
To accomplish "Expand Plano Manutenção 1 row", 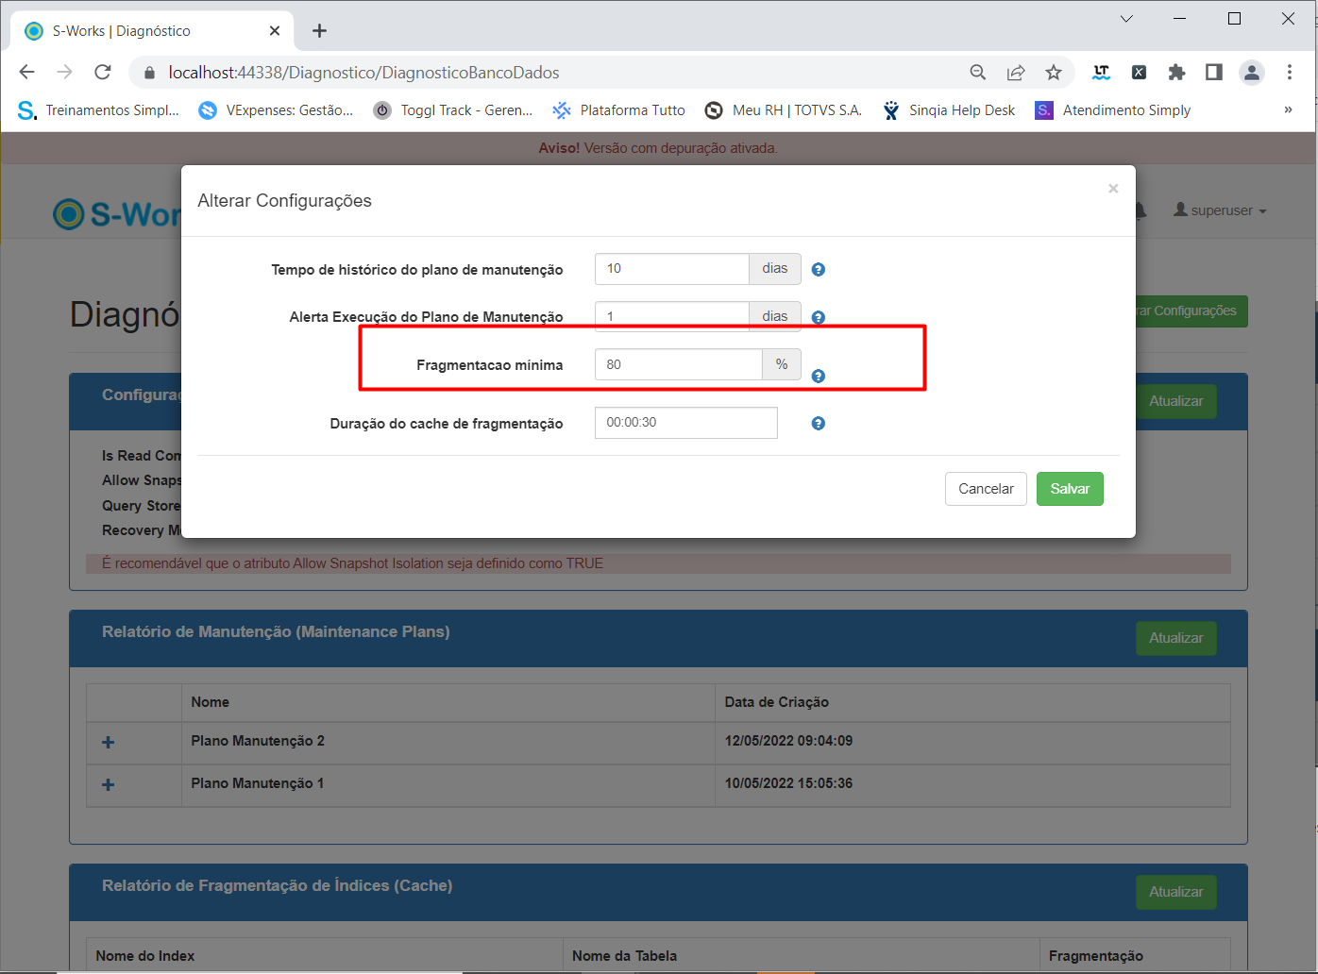I will click(x=109, y=785).
